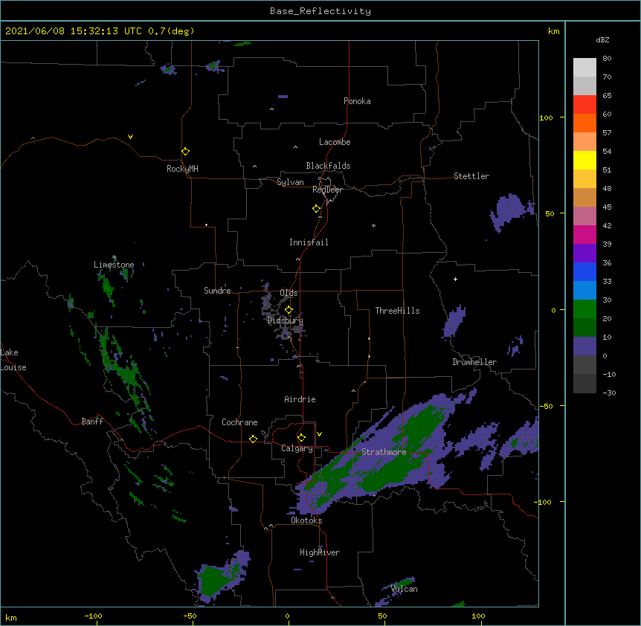Click the HighRiver label
This screenshot has height=626, width=641.
(x=320, y=552)
